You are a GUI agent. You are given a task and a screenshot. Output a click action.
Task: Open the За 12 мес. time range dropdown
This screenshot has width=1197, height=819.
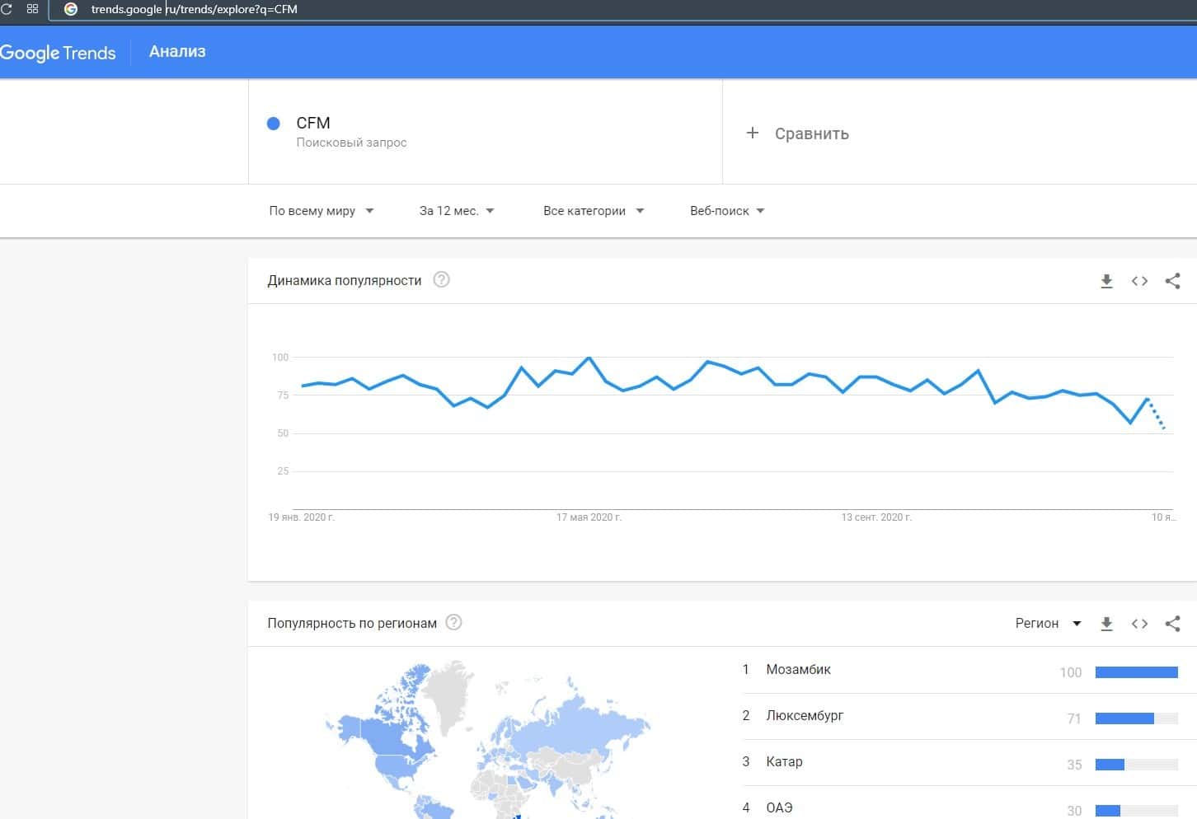click(x=456, y=211)
